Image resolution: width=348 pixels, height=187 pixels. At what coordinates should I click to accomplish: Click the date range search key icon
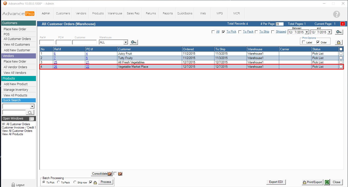pos(339,32)
